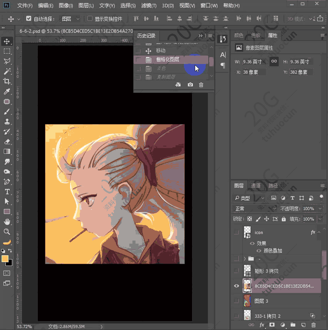328x330 pixels.
Task: Create new document from current state
Action: click(x=178, y=84)
